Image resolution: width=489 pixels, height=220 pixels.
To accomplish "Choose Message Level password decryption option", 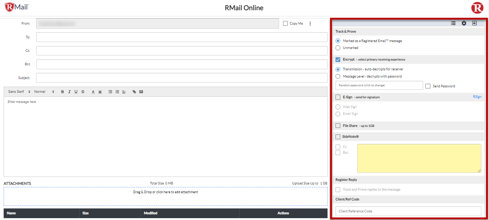I will [337, 76].
